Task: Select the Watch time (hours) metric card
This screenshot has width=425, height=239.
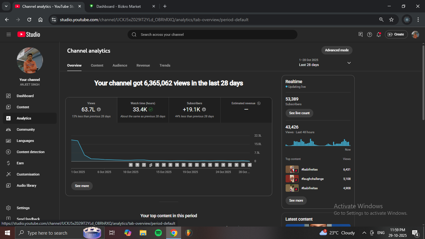Action: coord(143,110)
